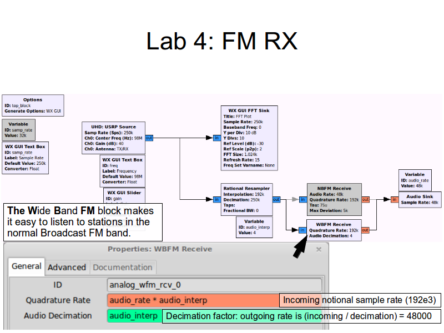The width and height of the screenshot is (444, 333).
Task: Switch to the Advanced tab
Action: 67,267
